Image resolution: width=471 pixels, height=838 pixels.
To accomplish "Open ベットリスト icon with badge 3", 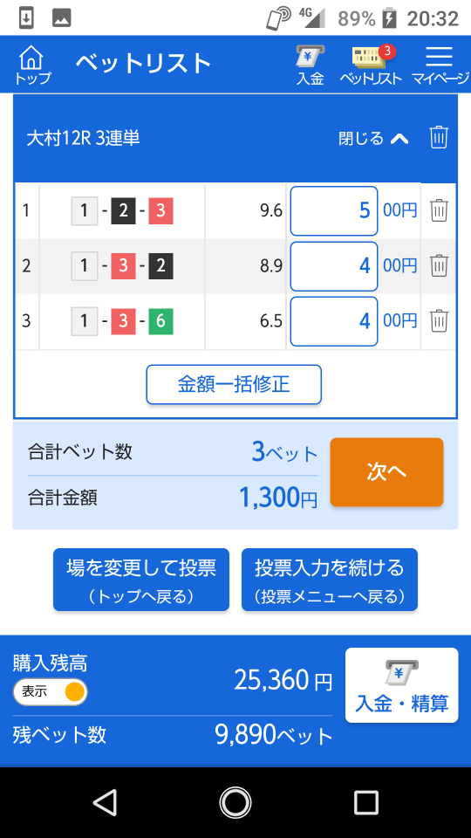I will pyautogui.click(x=372, y=65).
